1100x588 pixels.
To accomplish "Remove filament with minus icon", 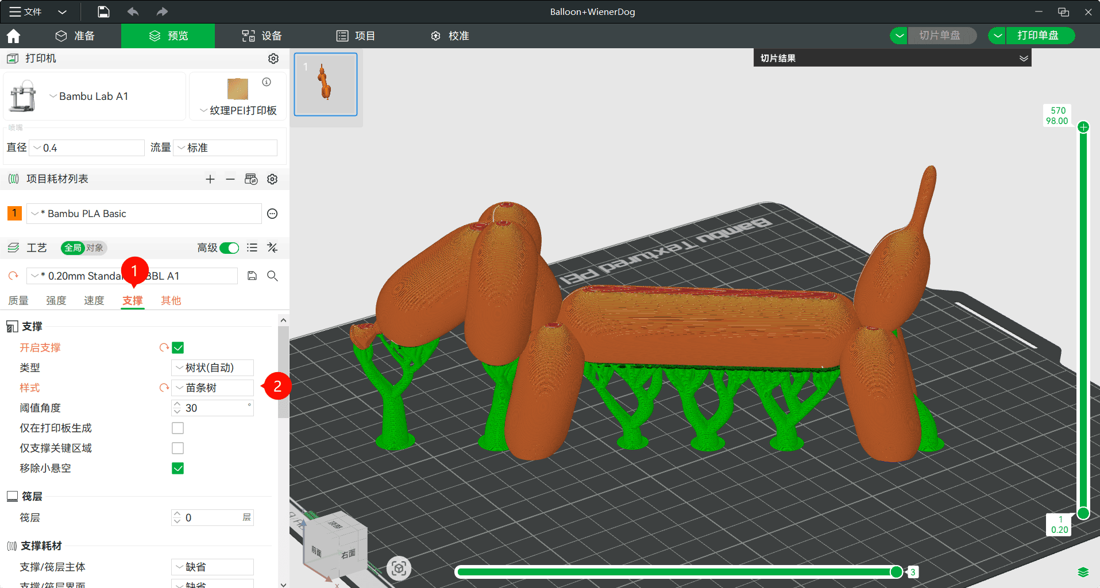I will coord(230,179).
